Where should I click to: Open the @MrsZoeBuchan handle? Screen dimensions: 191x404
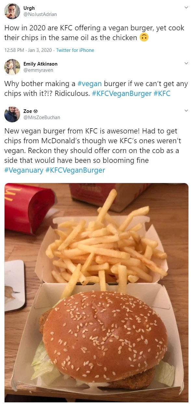click(x=42, y=117)
